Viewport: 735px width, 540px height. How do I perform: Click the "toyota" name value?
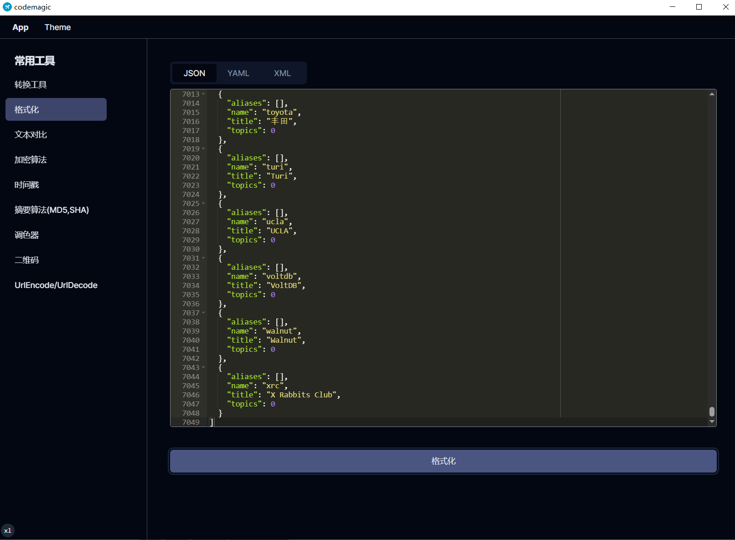(280, 113)
